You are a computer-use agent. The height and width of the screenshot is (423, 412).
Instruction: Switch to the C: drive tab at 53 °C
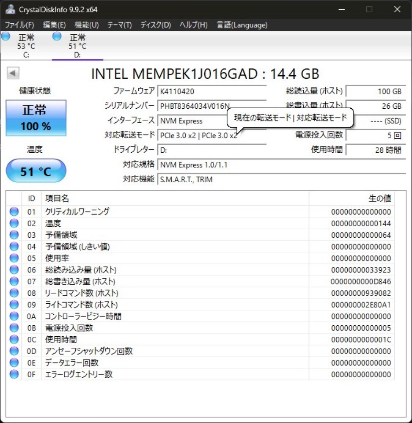(26, 46)
